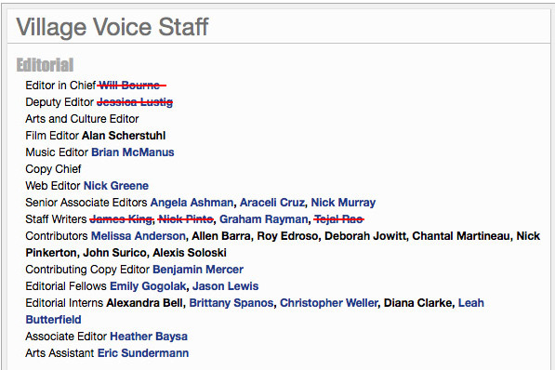Open Brian McManus's profile link
555x370 pixels.
(133, 152)
